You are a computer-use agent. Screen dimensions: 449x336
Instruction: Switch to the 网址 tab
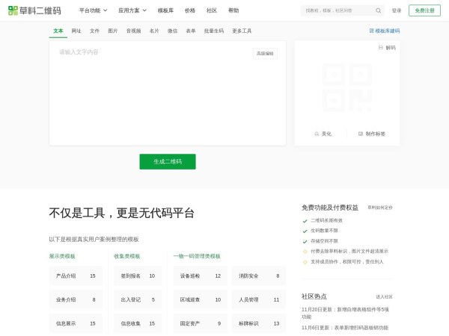tap(76, 31)
